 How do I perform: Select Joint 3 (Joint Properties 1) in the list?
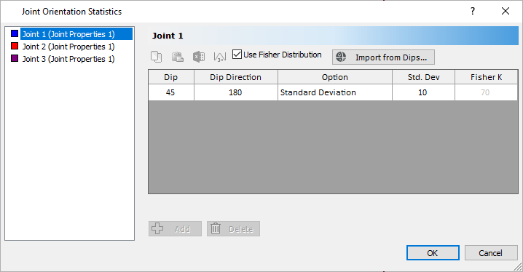(68, 59)
